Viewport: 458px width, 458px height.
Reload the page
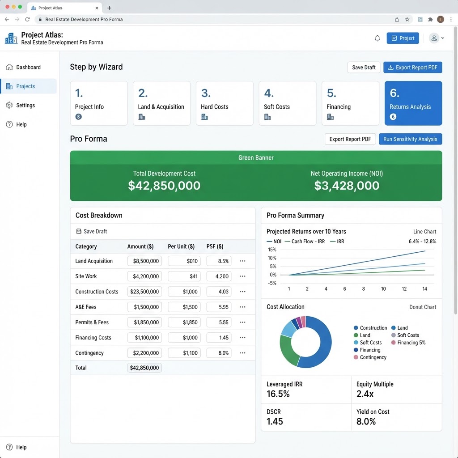(x=27, y=20)
